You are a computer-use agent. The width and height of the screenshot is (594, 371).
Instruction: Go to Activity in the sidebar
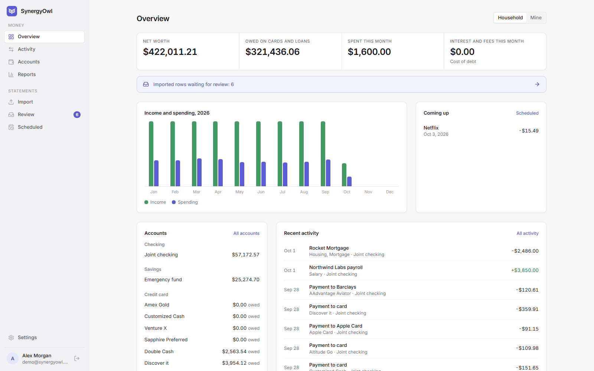(45, 49)
